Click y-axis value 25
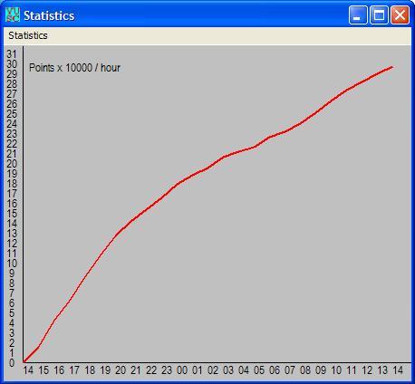Viewport: 415px width, 384px height. (x=12, y=114)
